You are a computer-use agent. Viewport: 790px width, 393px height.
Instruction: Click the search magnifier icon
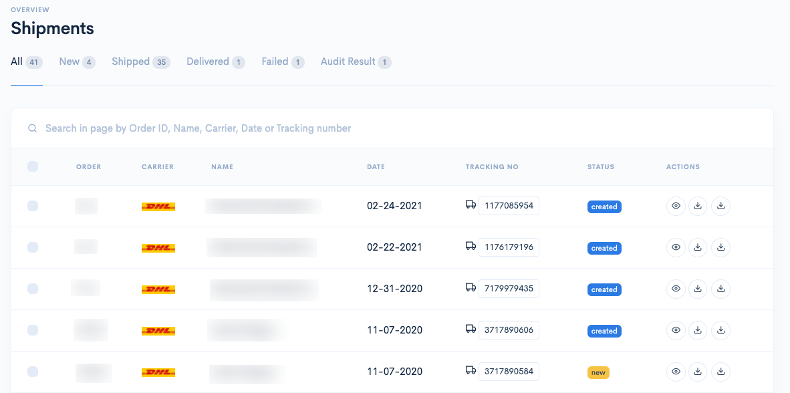(x=32, y=128)
